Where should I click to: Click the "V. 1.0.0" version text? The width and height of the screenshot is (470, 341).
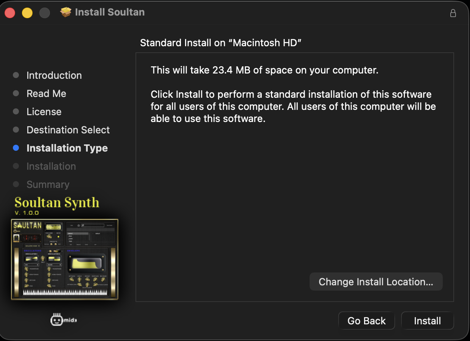26,213
